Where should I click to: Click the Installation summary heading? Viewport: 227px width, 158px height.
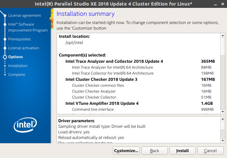(86, 14)
